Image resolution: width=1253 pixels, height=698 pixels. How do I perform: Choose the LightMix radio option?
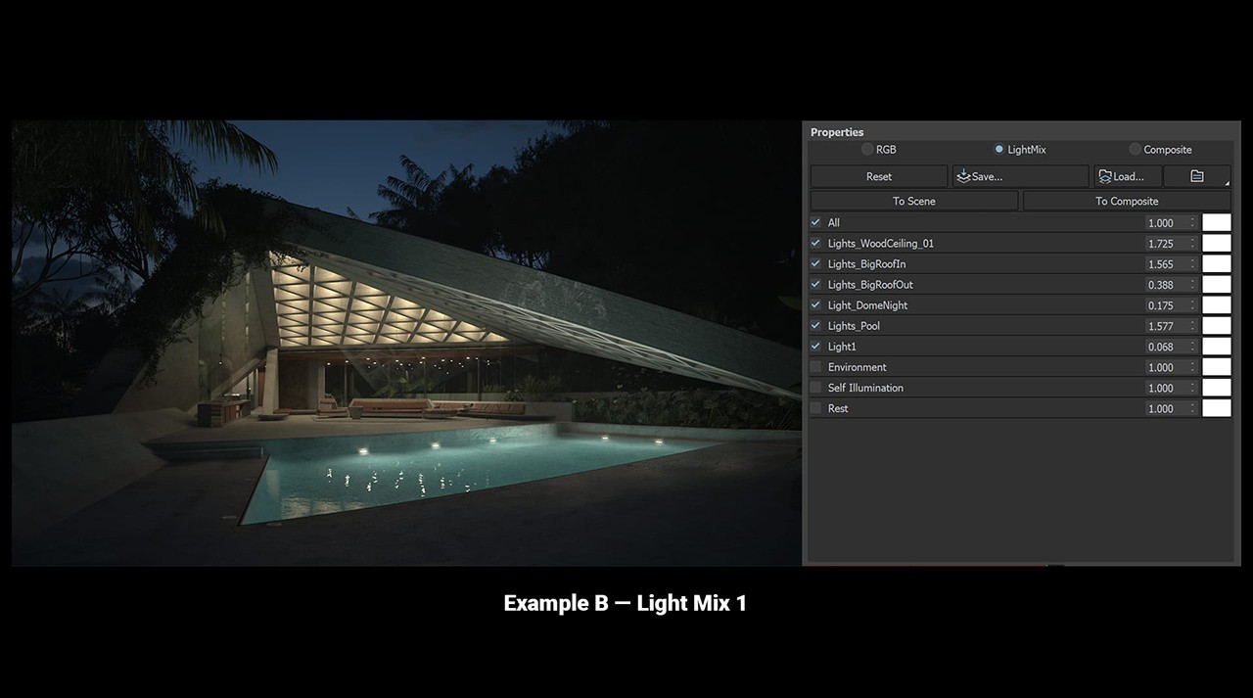tap(998, 150)
